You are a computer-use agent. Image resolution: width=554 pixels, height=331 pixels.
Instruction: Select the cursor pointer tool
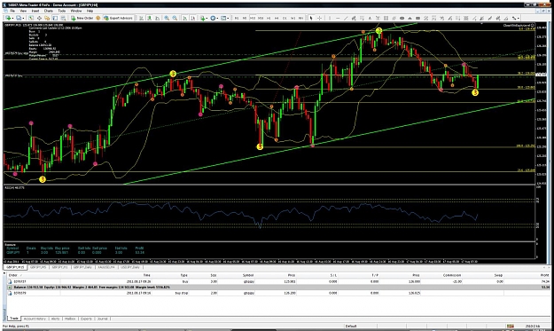click(311, 18)
